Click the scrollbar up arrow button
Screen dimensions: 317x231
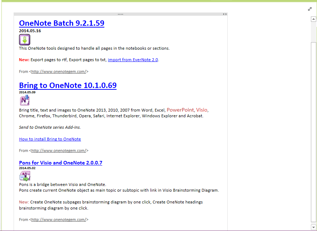click(313, 19)
